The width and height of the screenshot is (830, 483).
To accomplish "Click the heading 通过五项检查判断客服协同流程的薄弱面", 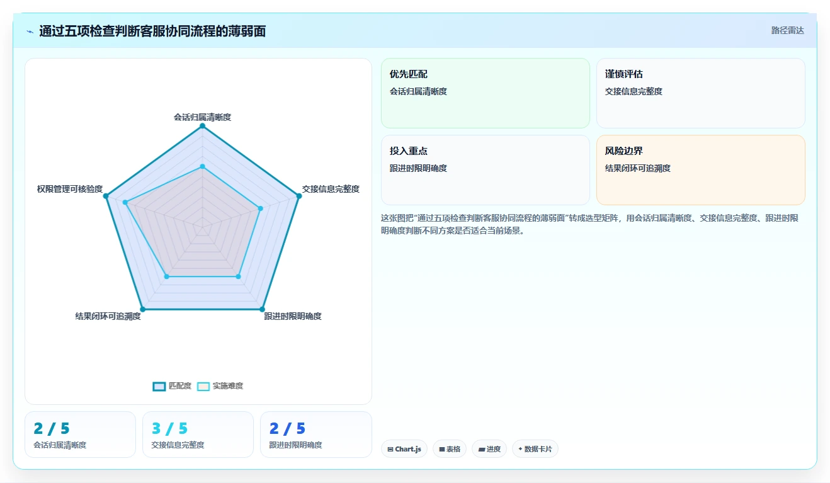I will click(152, 31).
